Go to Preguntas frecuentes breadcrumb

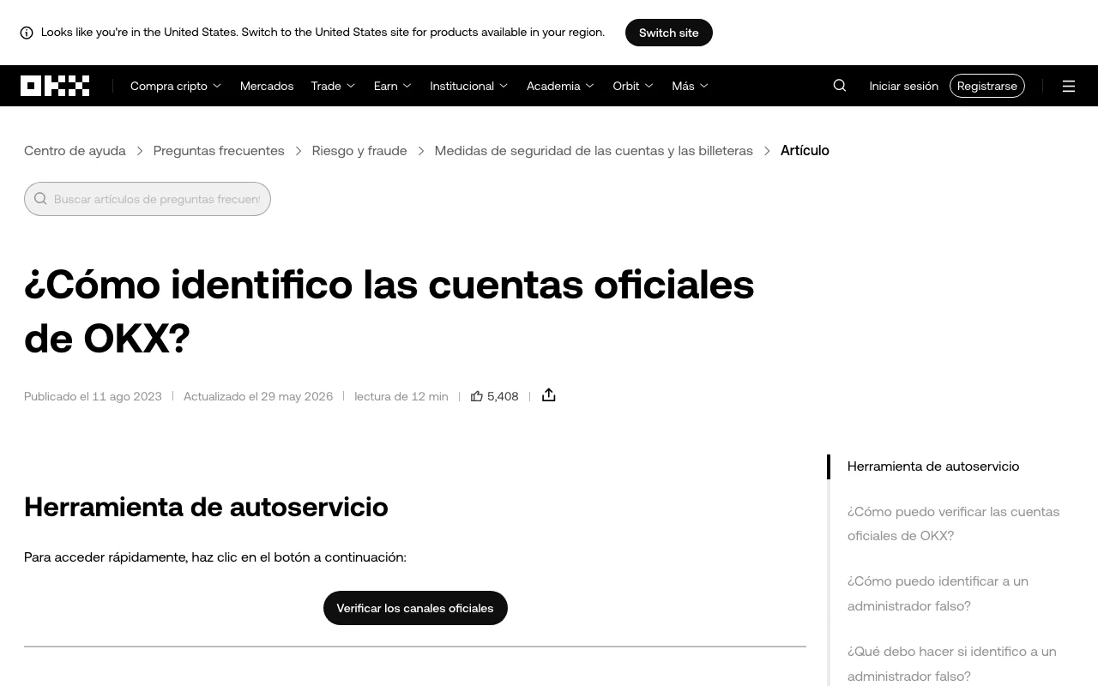point(219,150)
